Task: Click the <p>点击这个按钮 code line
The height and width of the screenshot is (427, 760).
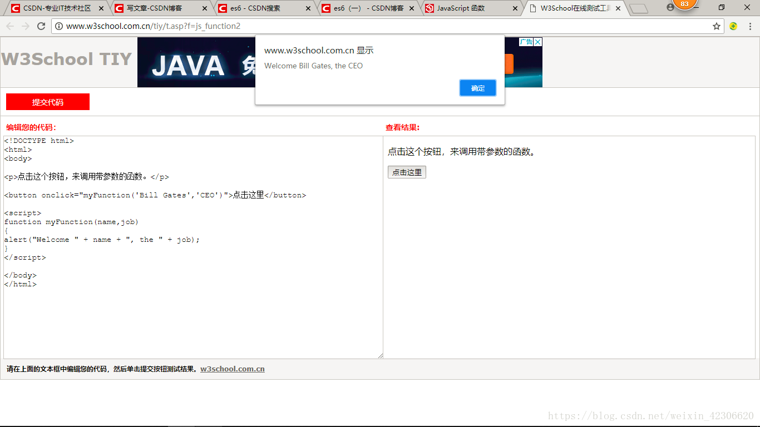Action: tap(86, 177)
